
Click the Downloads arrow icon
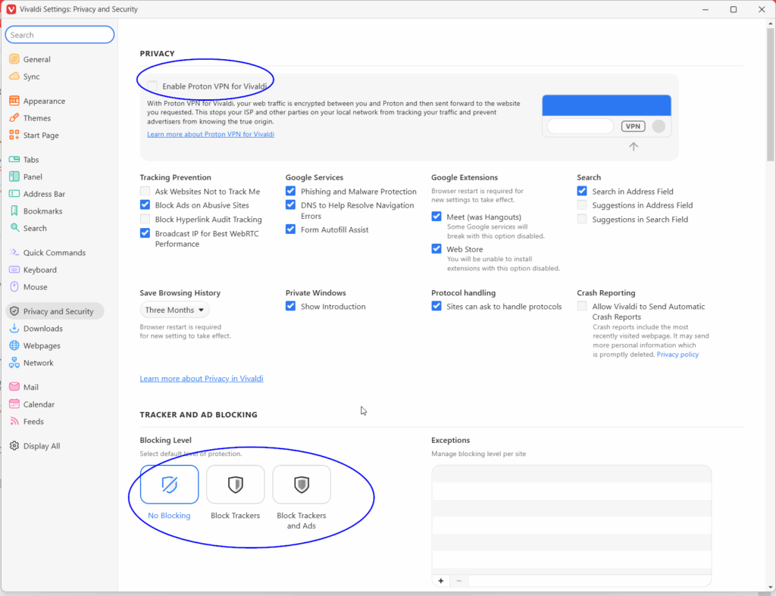coord(14,329)
